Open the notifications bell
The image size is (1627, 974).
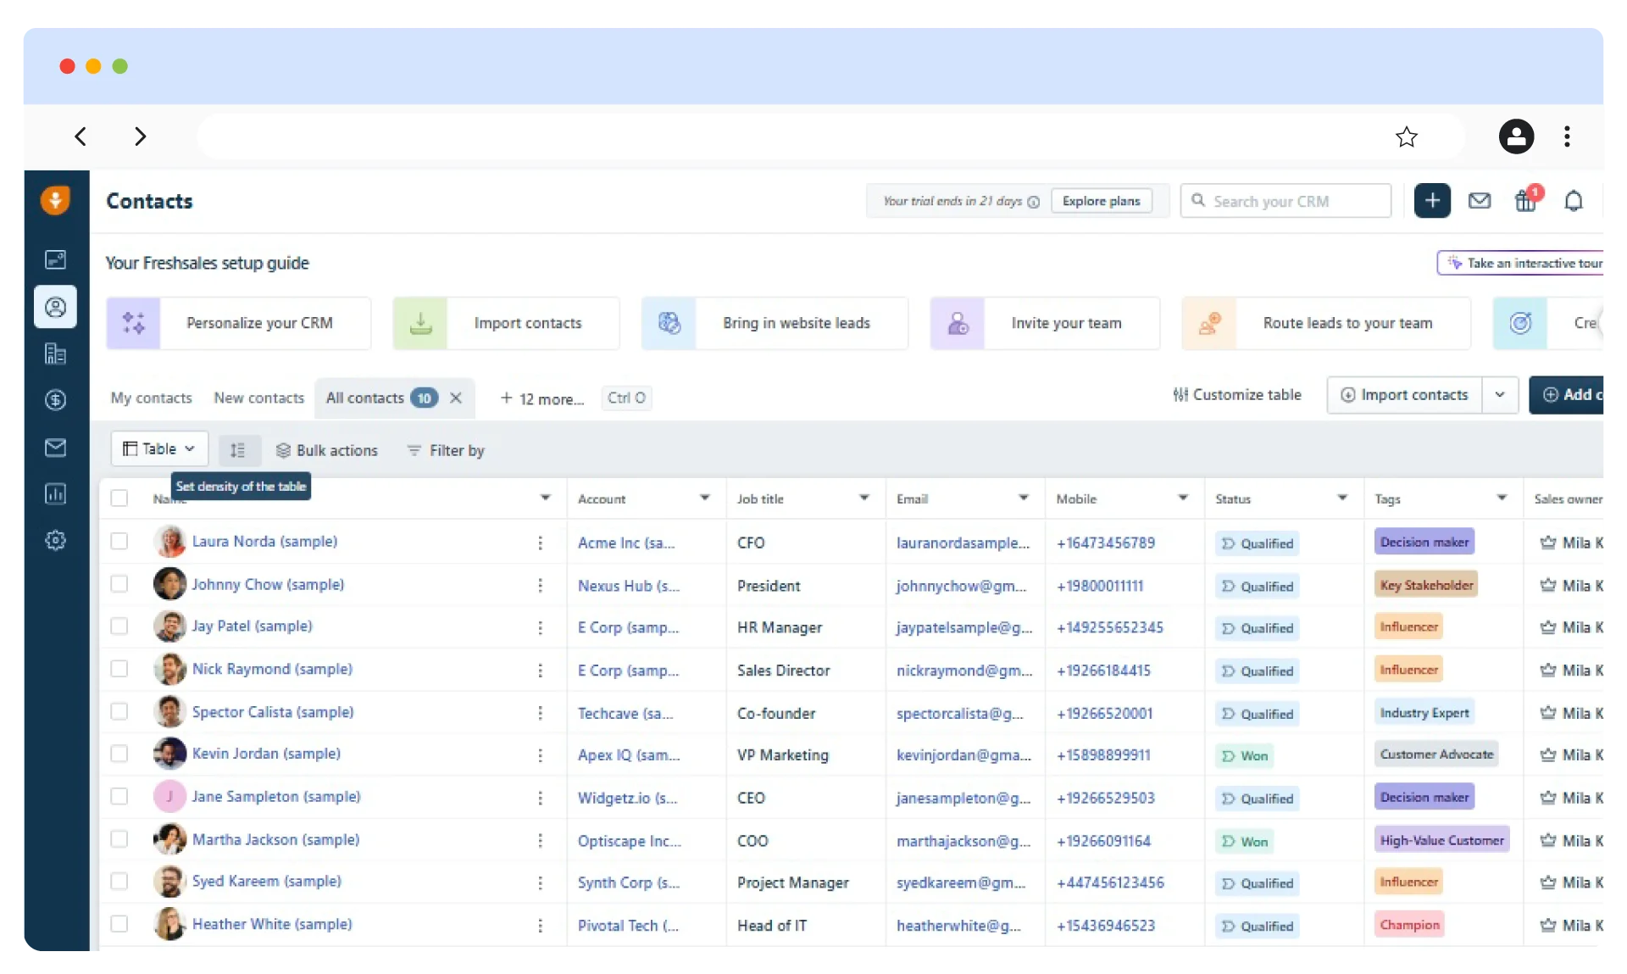(1574, 201)
